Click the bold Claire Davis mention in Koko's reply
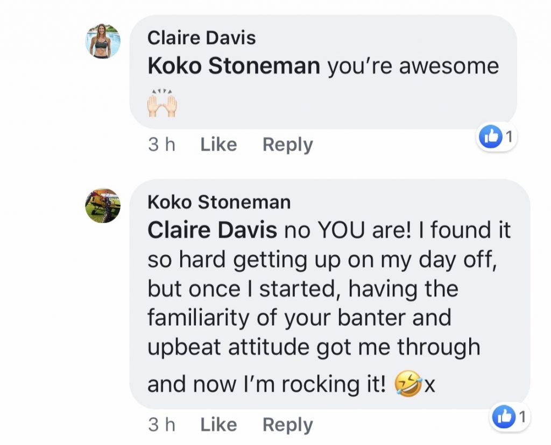Screen dimensions: 551x445 [x=212, y=231]
